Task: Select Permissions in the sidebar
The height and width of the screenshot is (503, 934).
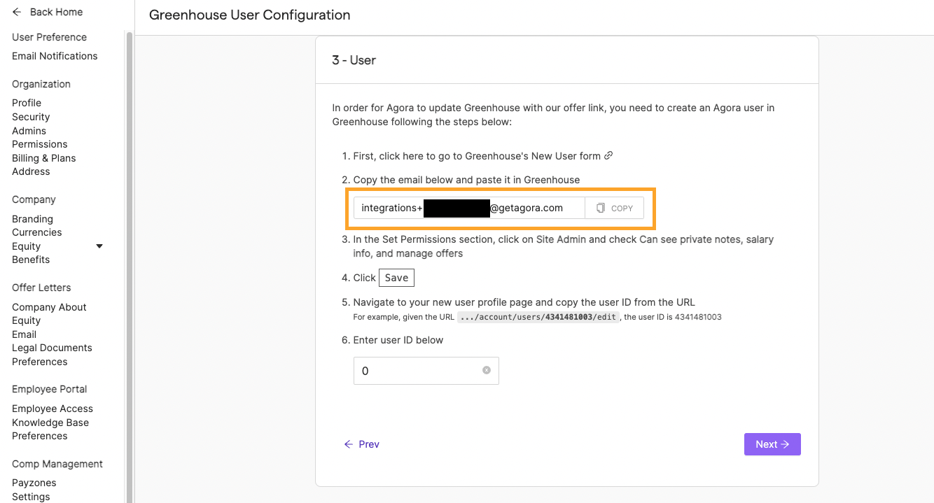Action: [x=40, y=144]
